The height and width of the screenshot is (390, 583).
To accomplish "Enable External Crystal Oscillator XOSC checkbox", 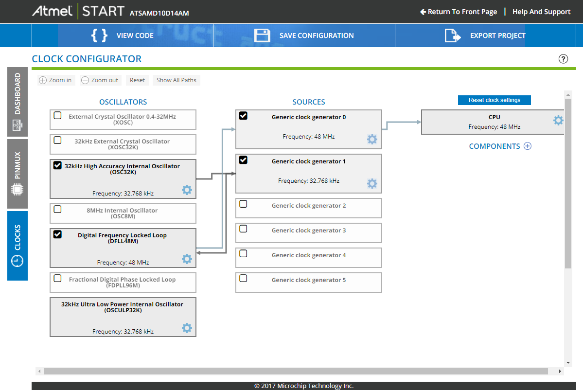I will pyautogui.click(x=57, y=115).
